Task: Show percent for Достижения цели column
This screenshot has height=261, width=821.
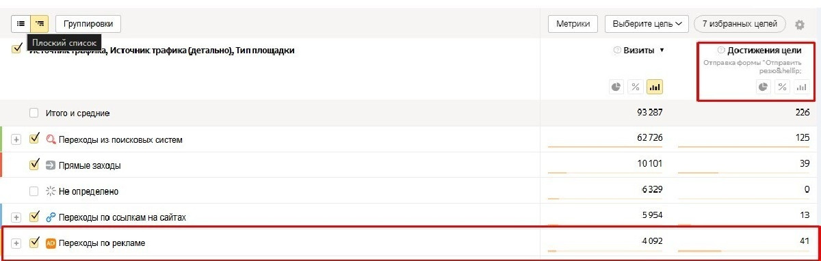Action: coord(782,87)
